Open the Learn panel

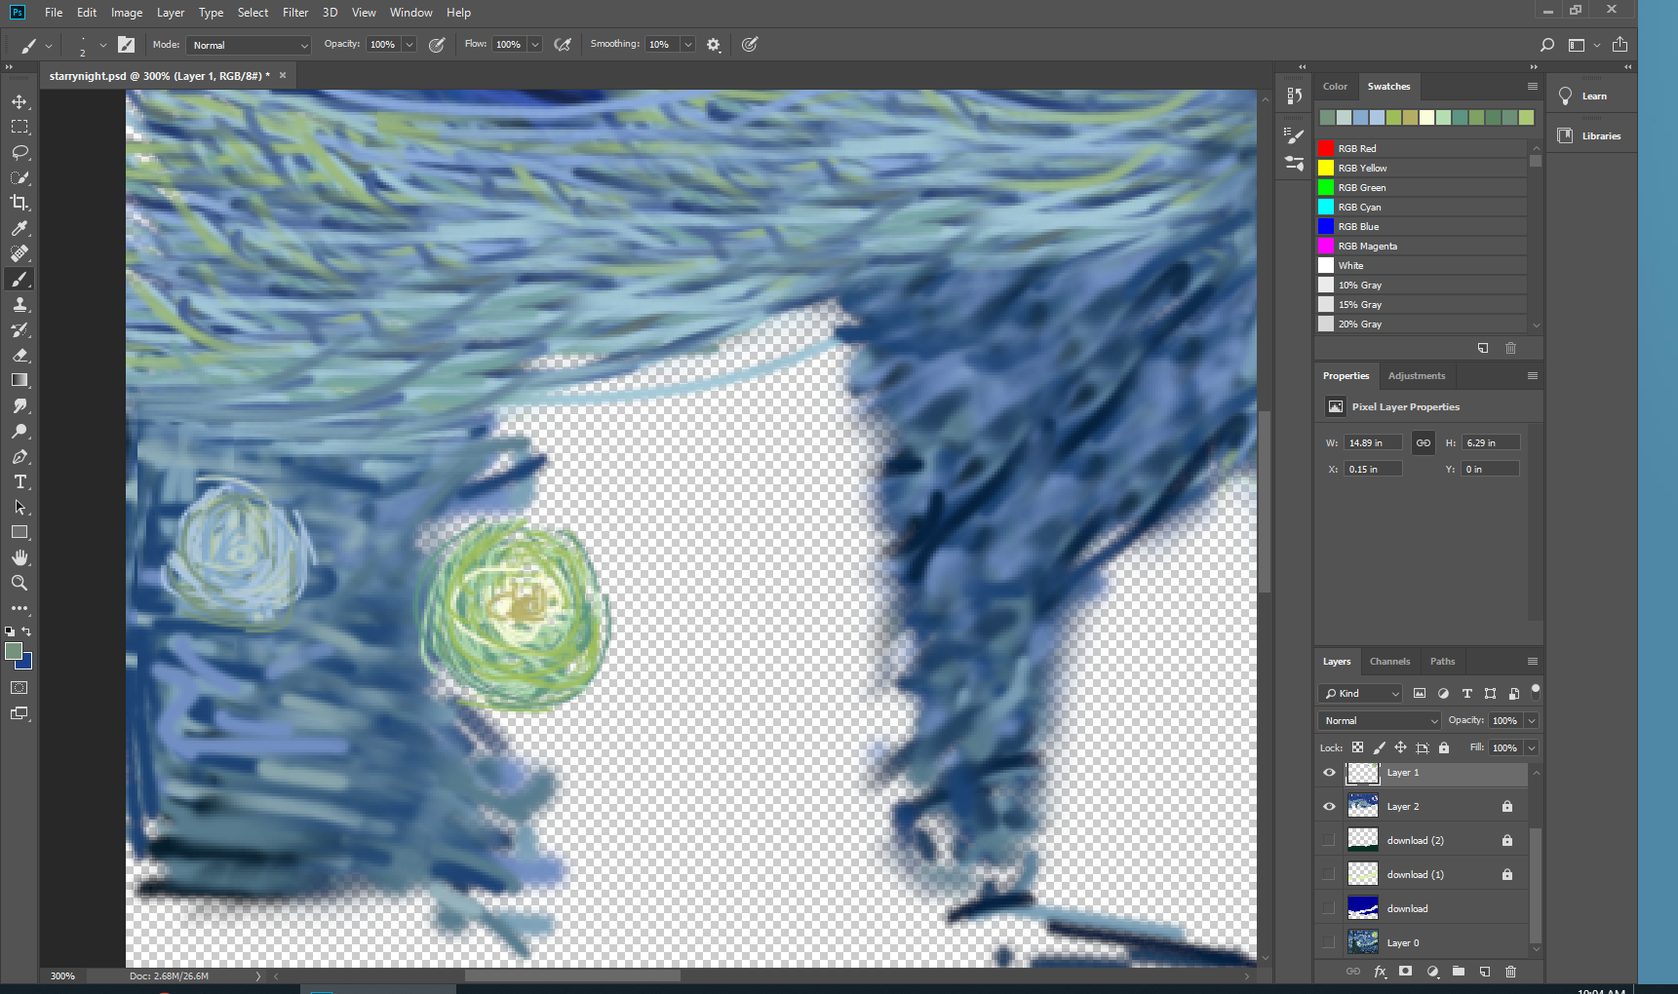1594,96
